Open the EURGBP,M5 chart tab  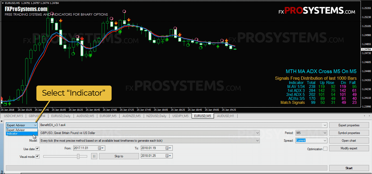[108, 116]
